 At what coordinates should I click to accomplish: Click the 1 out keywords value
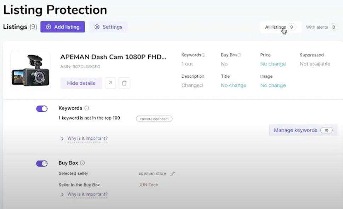click(187, 64)
